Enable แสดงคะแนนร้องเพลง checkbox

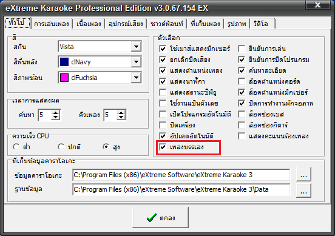pyautogui.click(x=242, y=136)
